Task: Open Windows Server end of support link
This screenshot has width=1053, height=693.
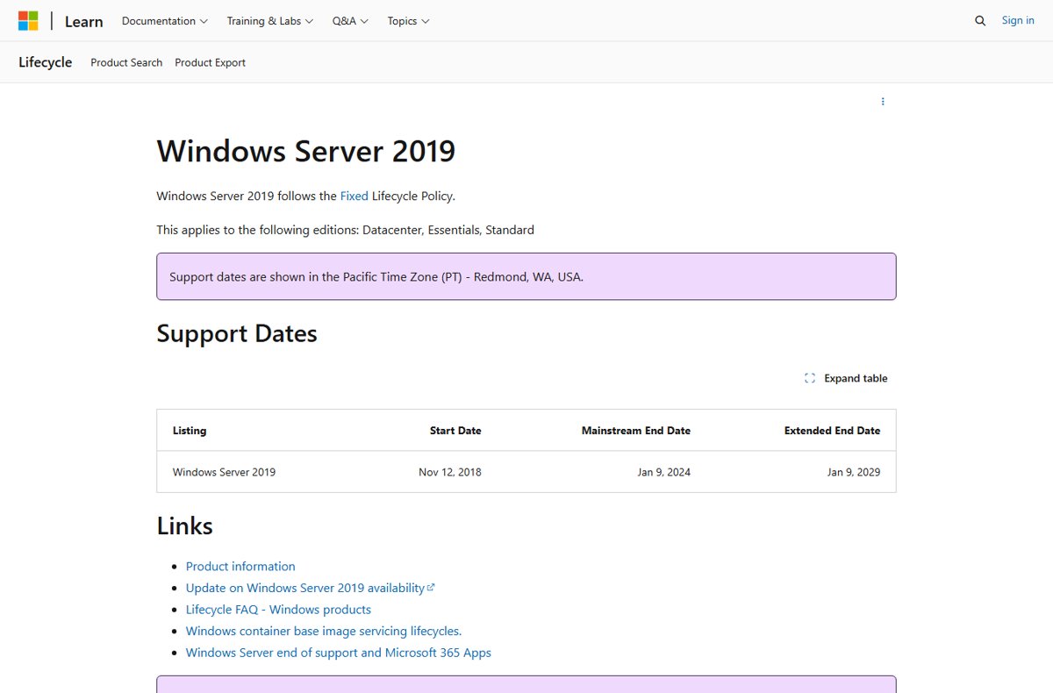Action: point(339,653)
